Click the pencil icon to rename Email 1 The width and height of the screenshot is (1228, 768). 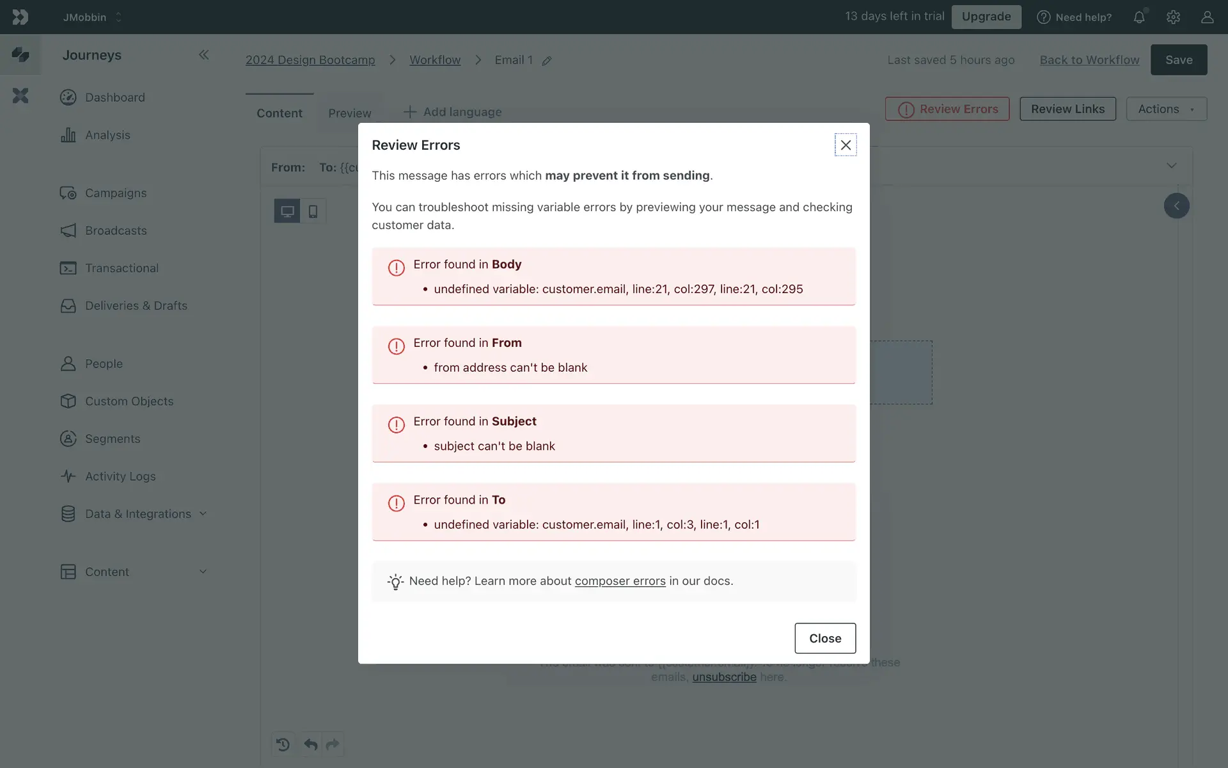(547, 61)
